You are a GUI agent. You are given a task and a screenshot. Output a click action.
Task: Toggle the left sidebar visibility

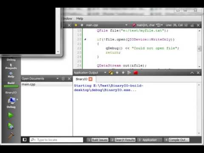[x=25, y=140]
